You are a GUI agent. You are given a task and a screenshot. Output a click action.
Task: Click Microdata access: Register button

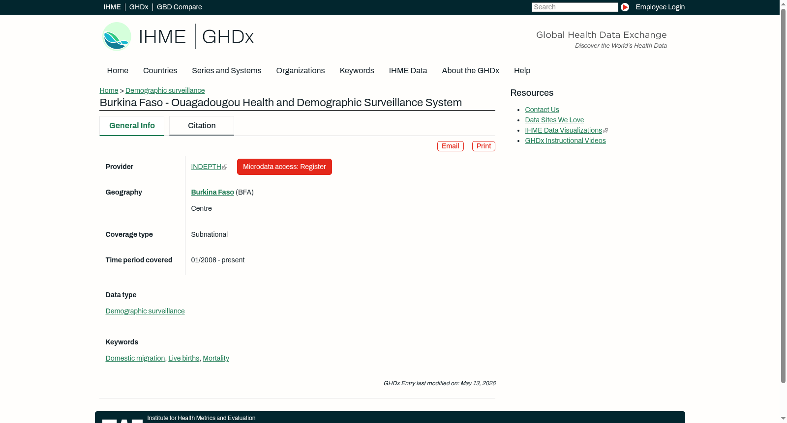284,167
